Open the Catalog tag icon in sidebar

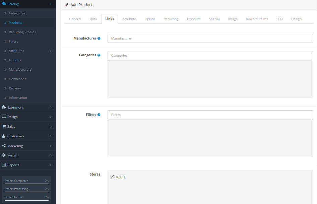[x=4, y=4]
